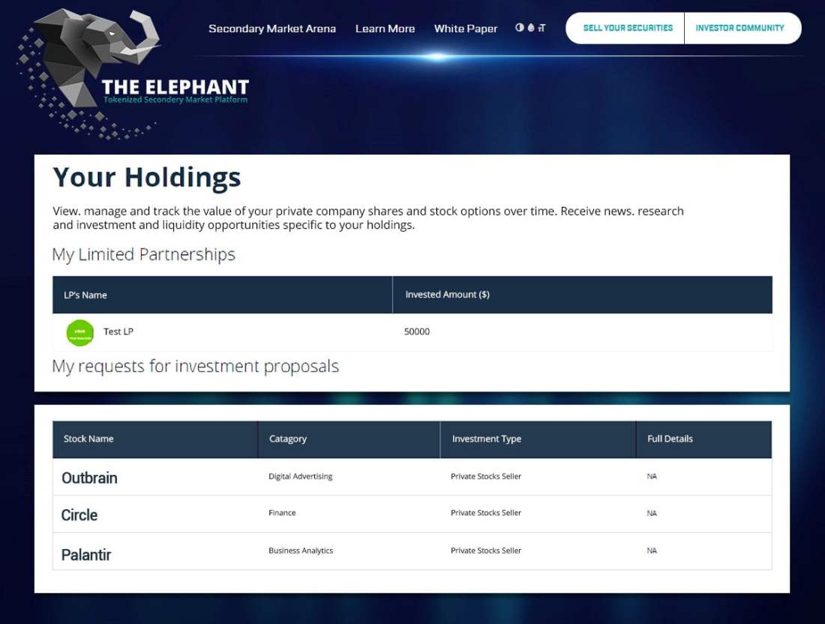Click Finance category cell
The height and width of the screenshot is (624, 825).
[282, 512]
